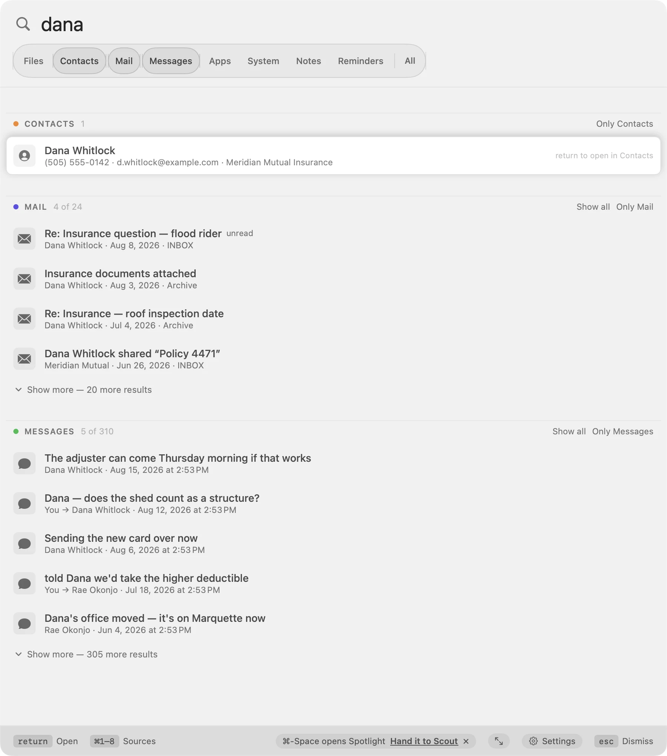Viewport: 667px width, 756px height.
Task: Click Show all in the Messages section
Action: click(569, 431)
